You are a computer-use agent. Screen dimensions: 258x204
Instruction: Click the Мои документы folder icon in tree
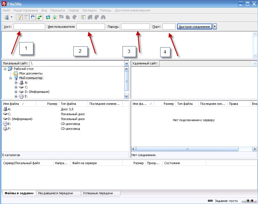click(16, 73)
